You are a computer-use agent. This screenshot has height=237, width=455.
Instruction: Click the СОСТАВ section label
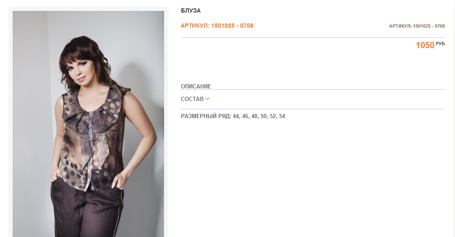click(x=192, y=99)
